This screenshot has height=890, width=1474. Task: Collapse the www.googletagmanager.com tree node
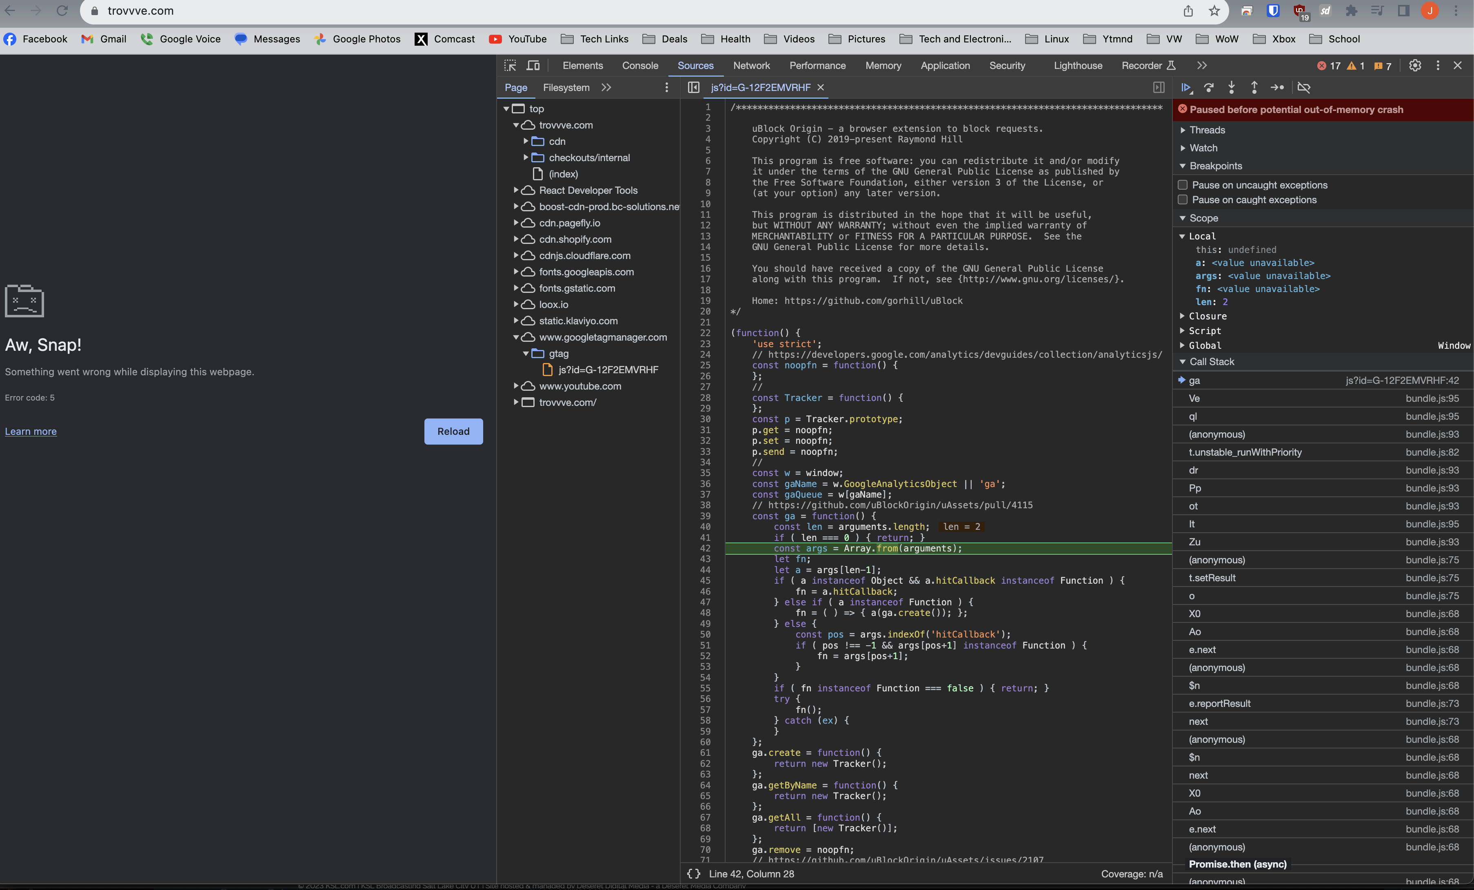[x=516, y=337]
